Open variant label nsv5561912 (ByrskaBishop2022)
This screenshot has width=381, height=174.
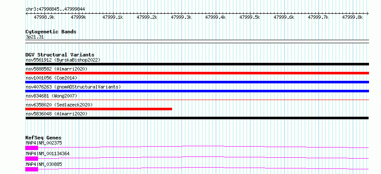point(63,60)
